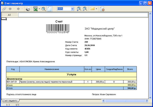
Task: Click the Наименование column header
Action: click(52, 69)
